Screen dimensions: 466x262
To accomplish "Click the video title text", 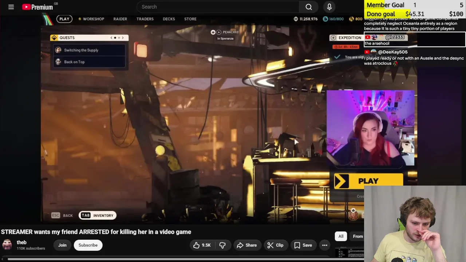I will [x=96, y=232].
